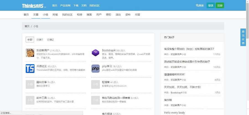The height and width of the screenshot is (115, 249).
Task: Click the blue TS logo of 开源社区
Action: (x=30, y=69)
